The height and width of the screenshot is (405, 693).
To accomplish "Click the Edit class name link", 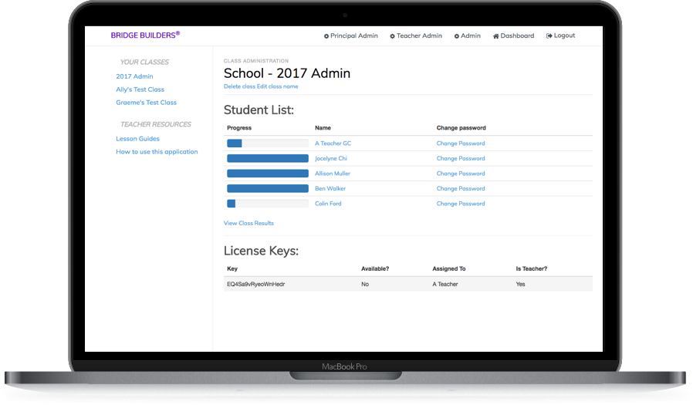I will click(x=278, y=86).
